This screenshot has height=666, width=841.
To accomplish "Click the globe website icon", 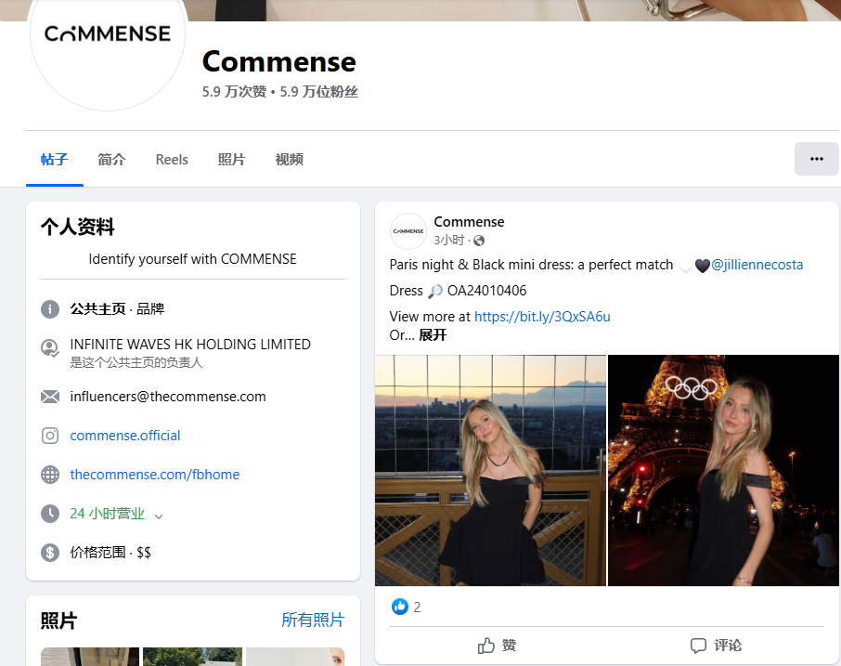I will click(50, 475).
